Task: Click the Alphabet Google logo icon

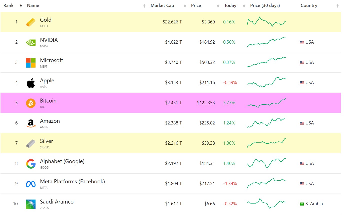Action: tap(31, 164)
